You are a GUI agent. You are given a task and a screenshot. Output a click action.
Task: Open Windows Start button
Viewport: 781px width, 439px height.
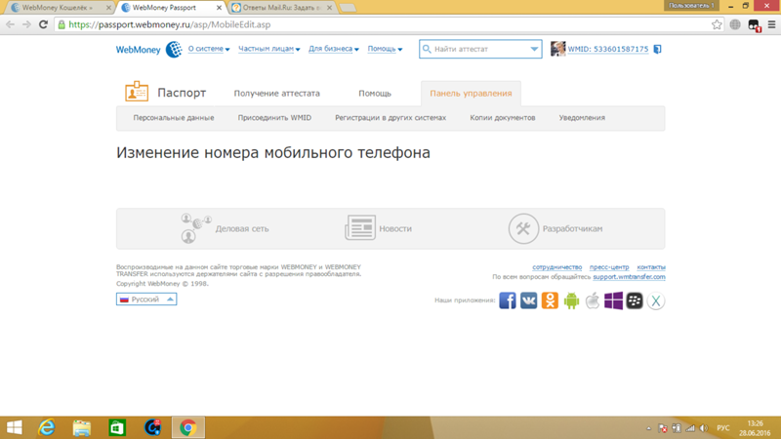tap(15, 427)
